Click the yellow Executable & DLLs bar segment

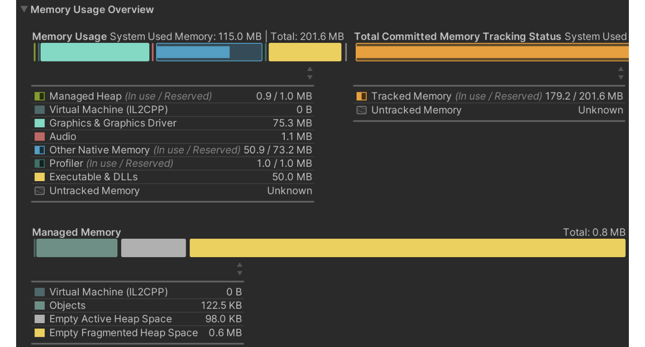click(304, 52)
